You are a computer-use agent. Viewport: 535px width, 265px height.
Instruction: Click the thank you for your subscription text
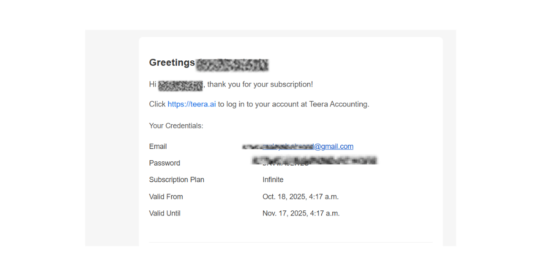pyautogui.click(x=260, y=85)
